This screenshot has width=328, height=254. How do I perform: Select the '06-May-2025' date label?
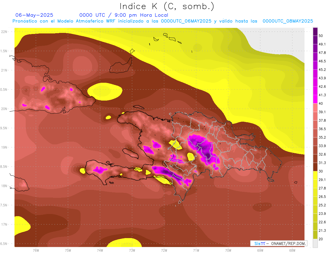[34, 15]
